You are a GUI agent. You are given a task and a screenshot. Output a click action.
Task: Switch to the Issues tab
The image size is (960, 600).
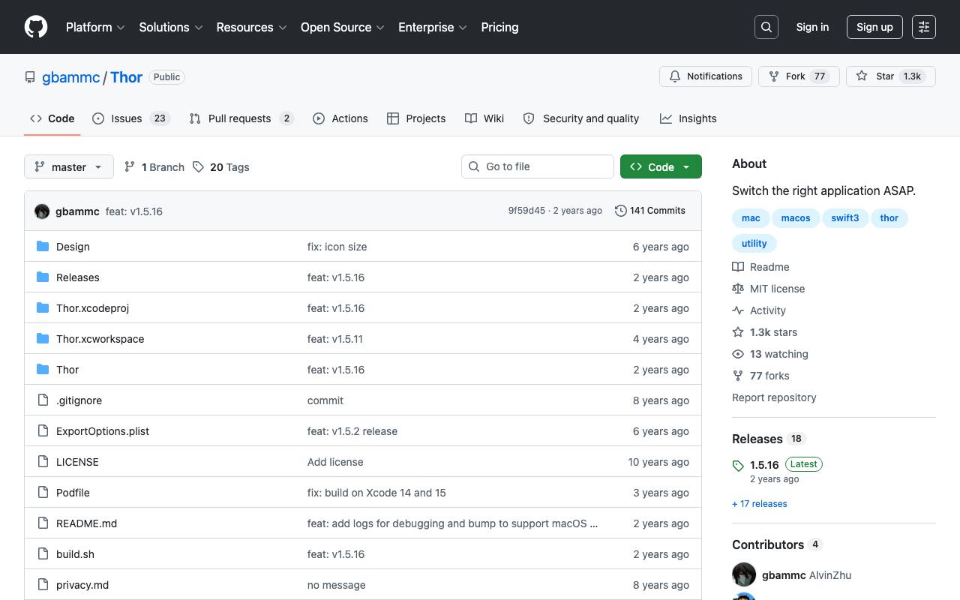(x=131, y=118)
